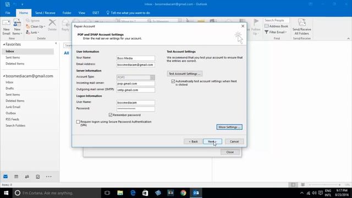Launch Microsoft Edge from taskbar
This screenshot has width=352, height=198.
[x=133, y=193]
